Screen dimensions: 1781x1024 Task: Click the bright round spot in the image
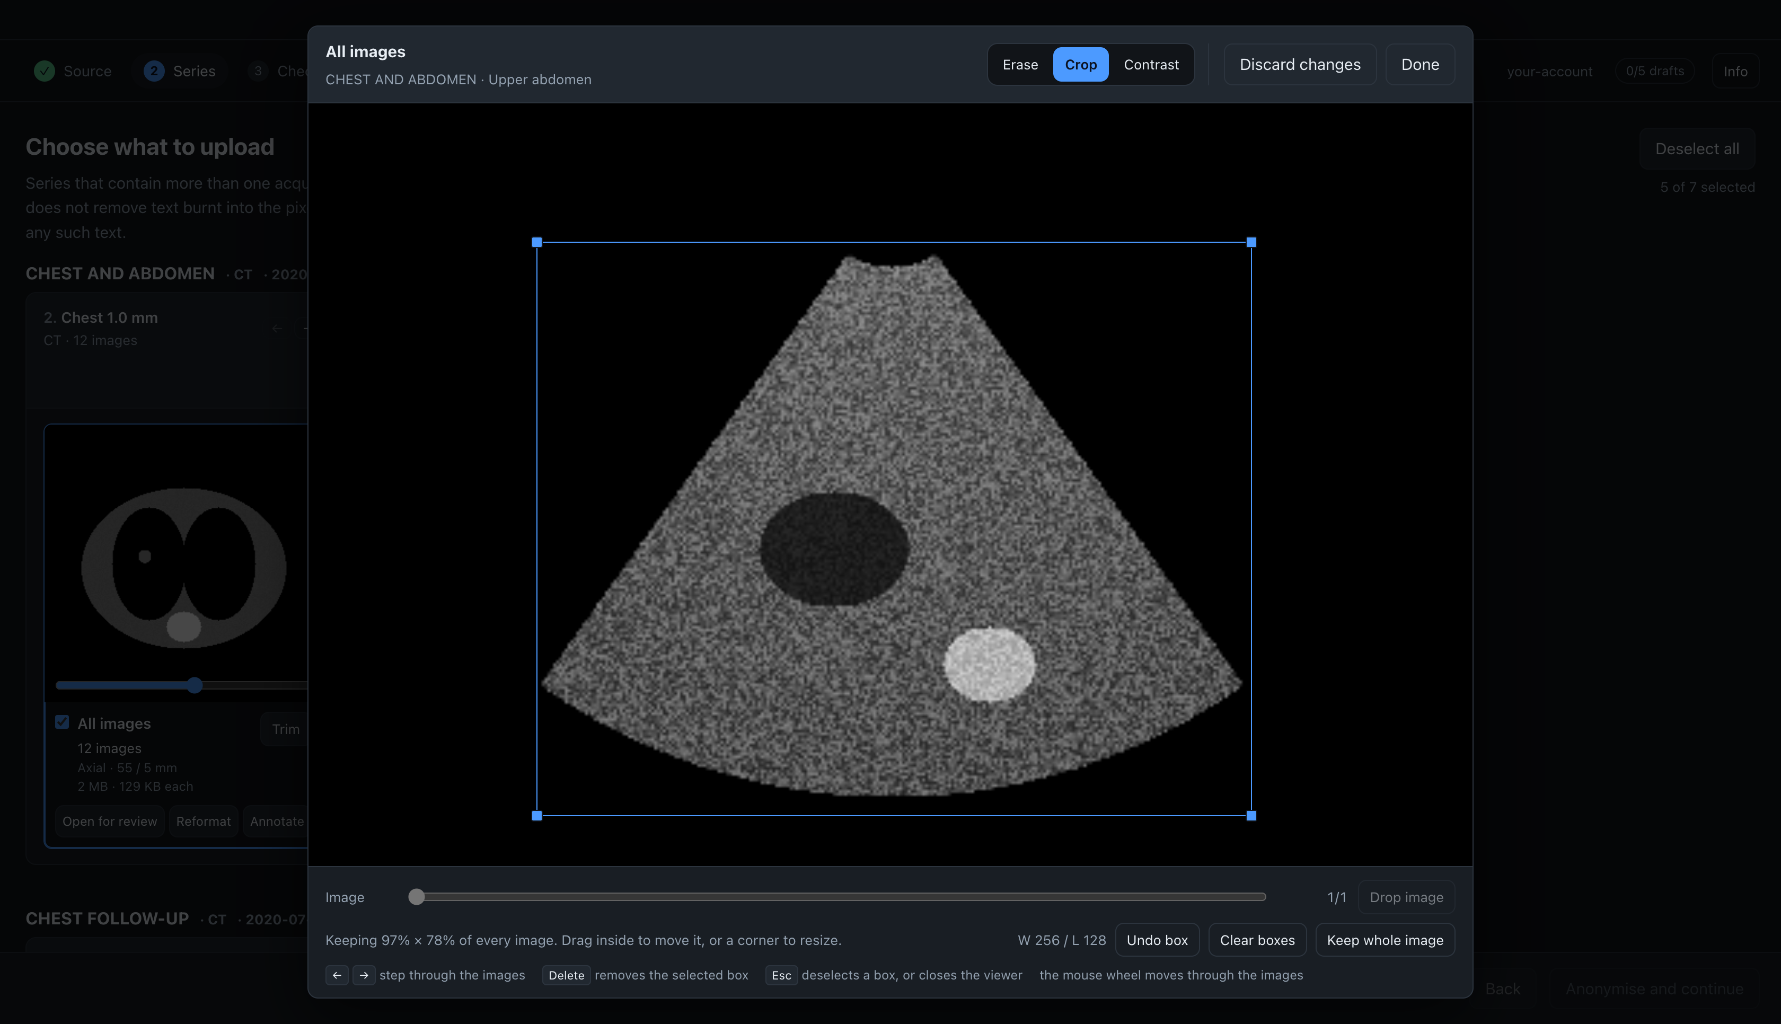tap(989, 664)
